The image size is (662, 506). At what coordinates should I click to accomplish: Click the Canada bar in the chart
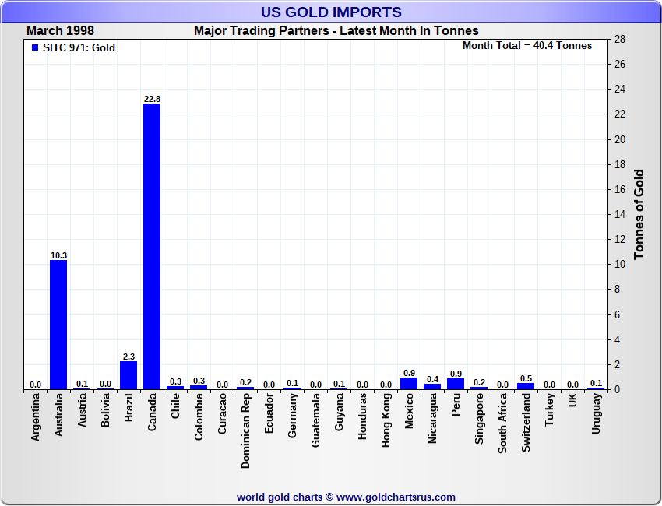coord(152,246)
